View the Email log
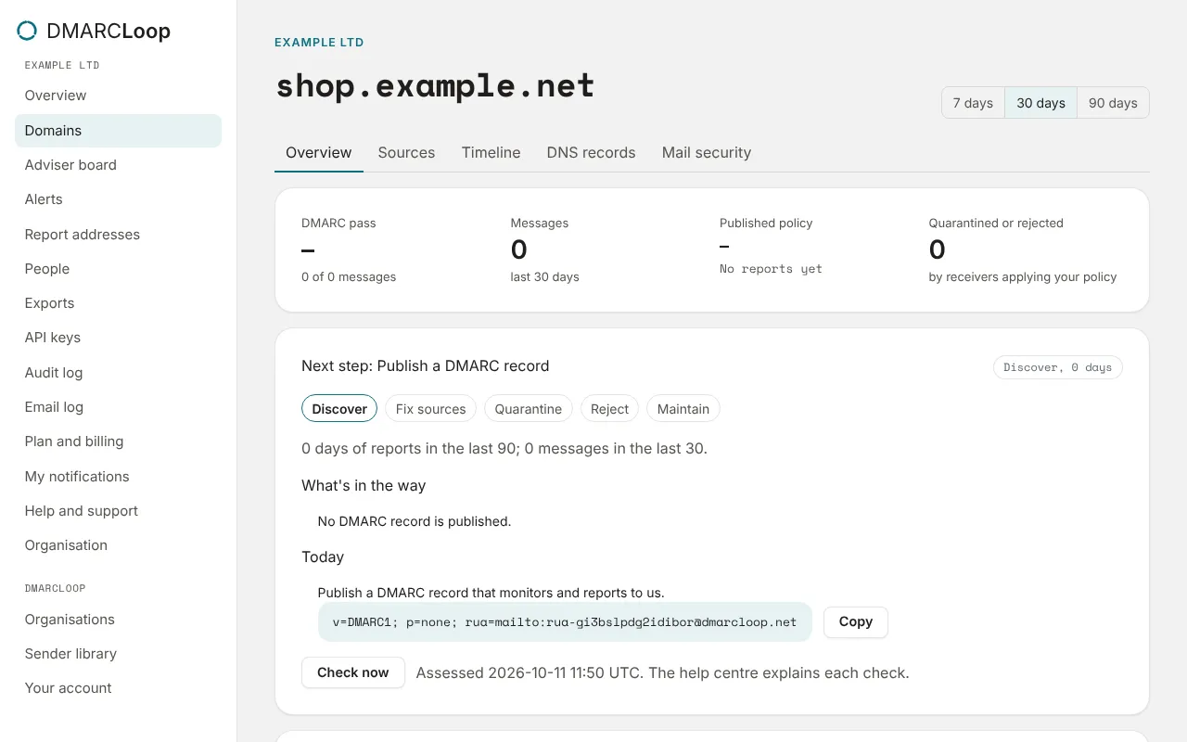Image resolution: width=1187 pixels, height=742 pixels. pyautogui.click(x=118, y=407)
